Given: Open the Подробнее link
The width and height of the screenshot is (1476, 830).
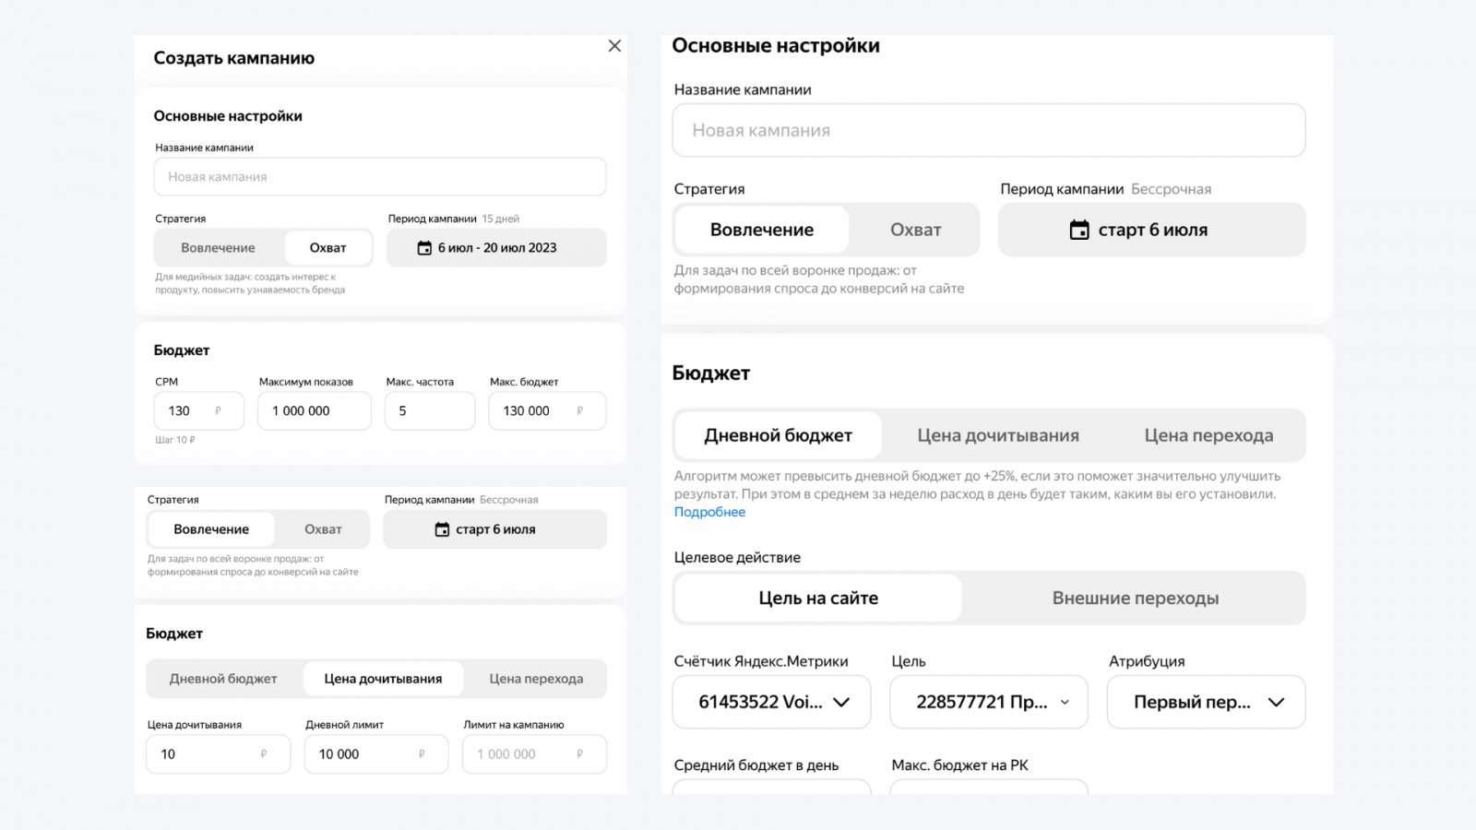Looking at the screenshot, I should pyautogui.click(x=709, y=512).
